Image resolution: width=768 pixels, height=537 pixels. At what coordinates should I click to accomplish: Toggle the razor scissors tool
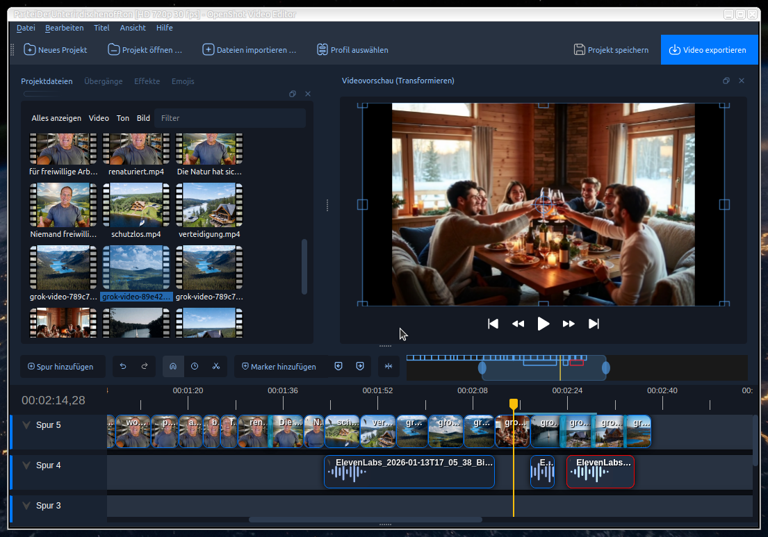click(216, 367)
